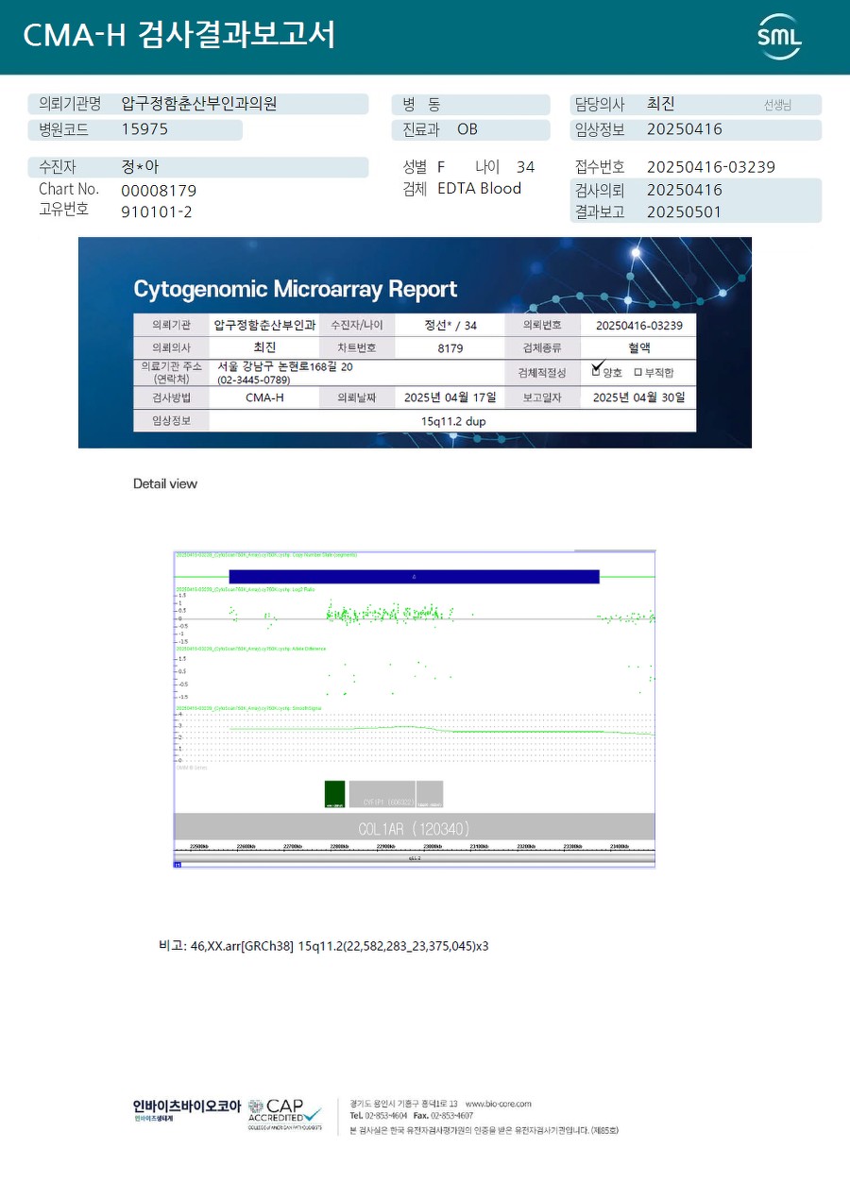Screen dimensions: 850x1200
Task: Click the CAP Accredited logo
Action: click(x=285, y=1114)
